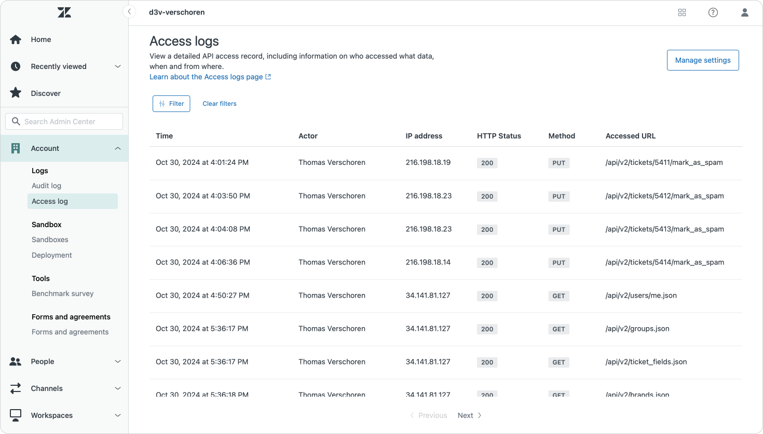This screenshot has width=763, height=434.
Task: Open the Benchmark survey item
Action: coord(63,293)
